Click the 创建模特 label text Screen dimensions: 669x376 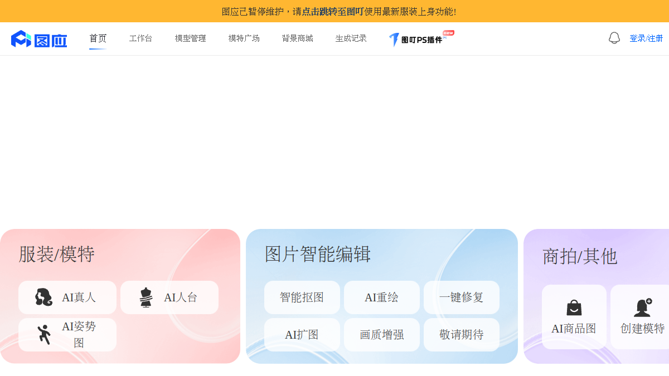pos(643,329)
